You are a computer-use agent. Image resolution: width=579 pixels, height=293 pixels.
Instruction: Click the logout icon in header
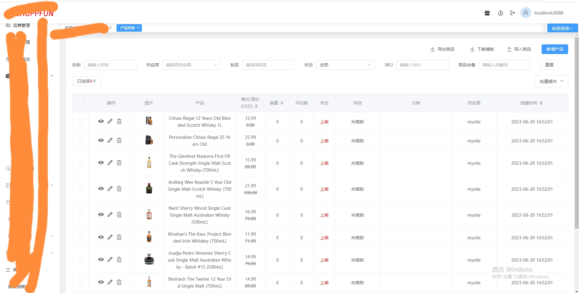[x=513, y=13]
